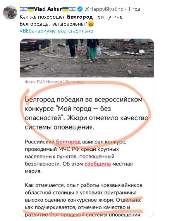The width and height of the screenshot is (189, 221).
Task: Click the bold word Белгород in tweet
Action: coord(80,17)
